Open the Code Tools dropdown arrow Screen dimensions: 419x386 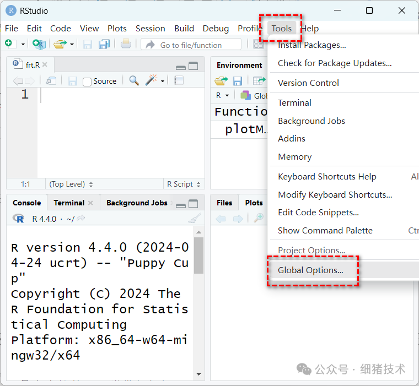[163, 81]
